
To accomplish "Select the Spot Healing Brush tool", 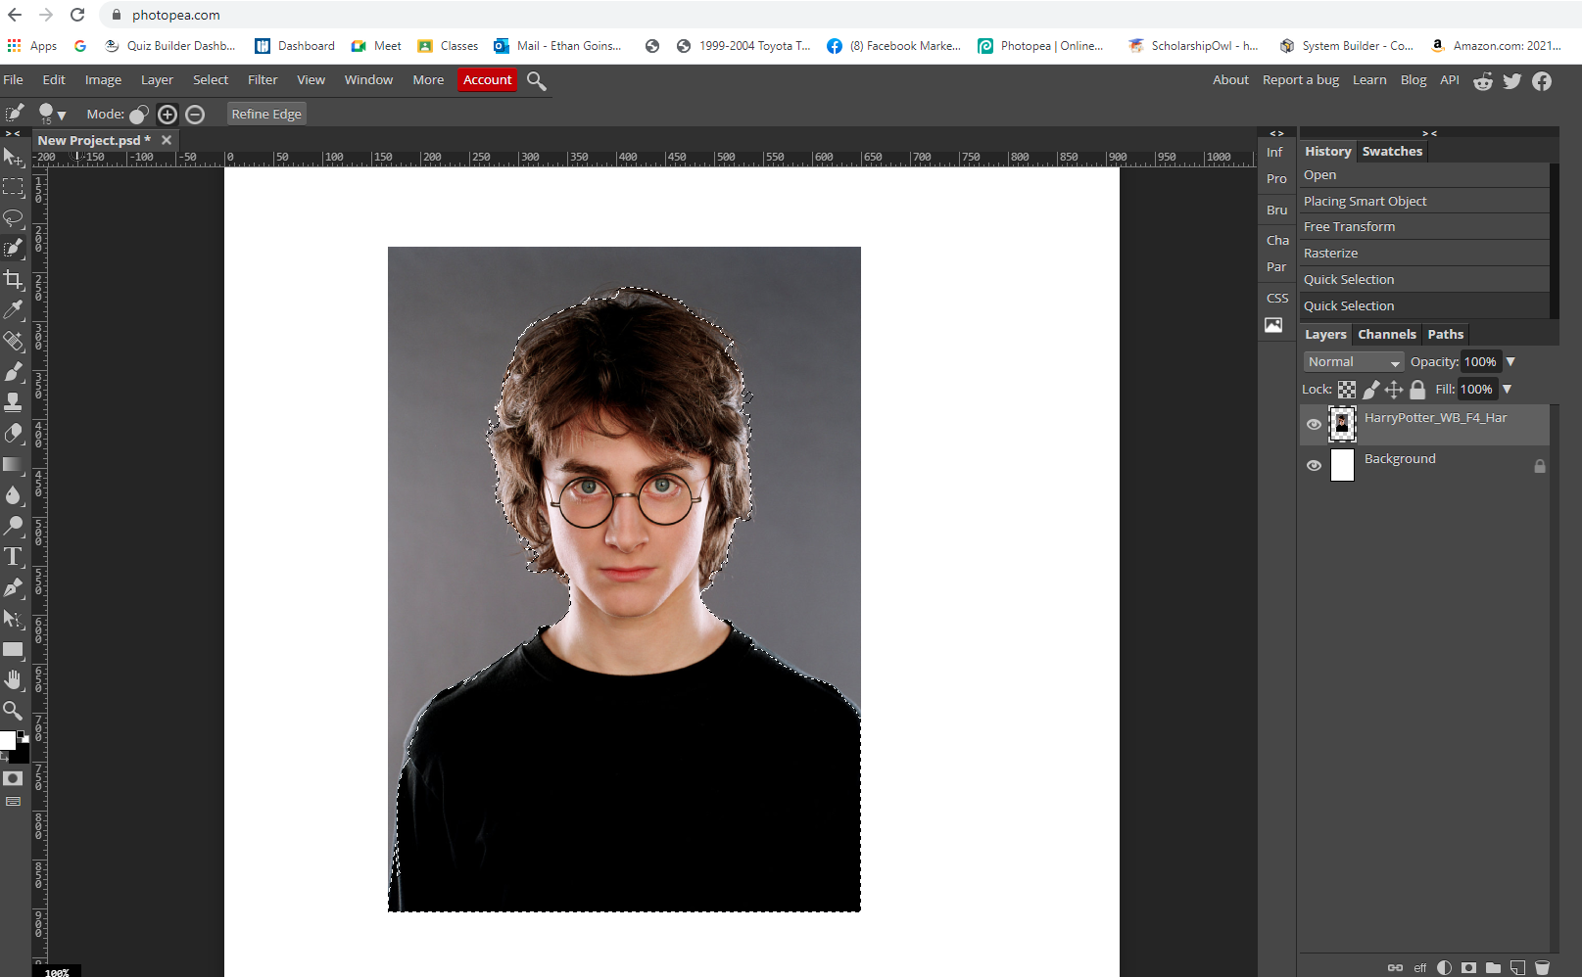I will [x=13, y=341].
